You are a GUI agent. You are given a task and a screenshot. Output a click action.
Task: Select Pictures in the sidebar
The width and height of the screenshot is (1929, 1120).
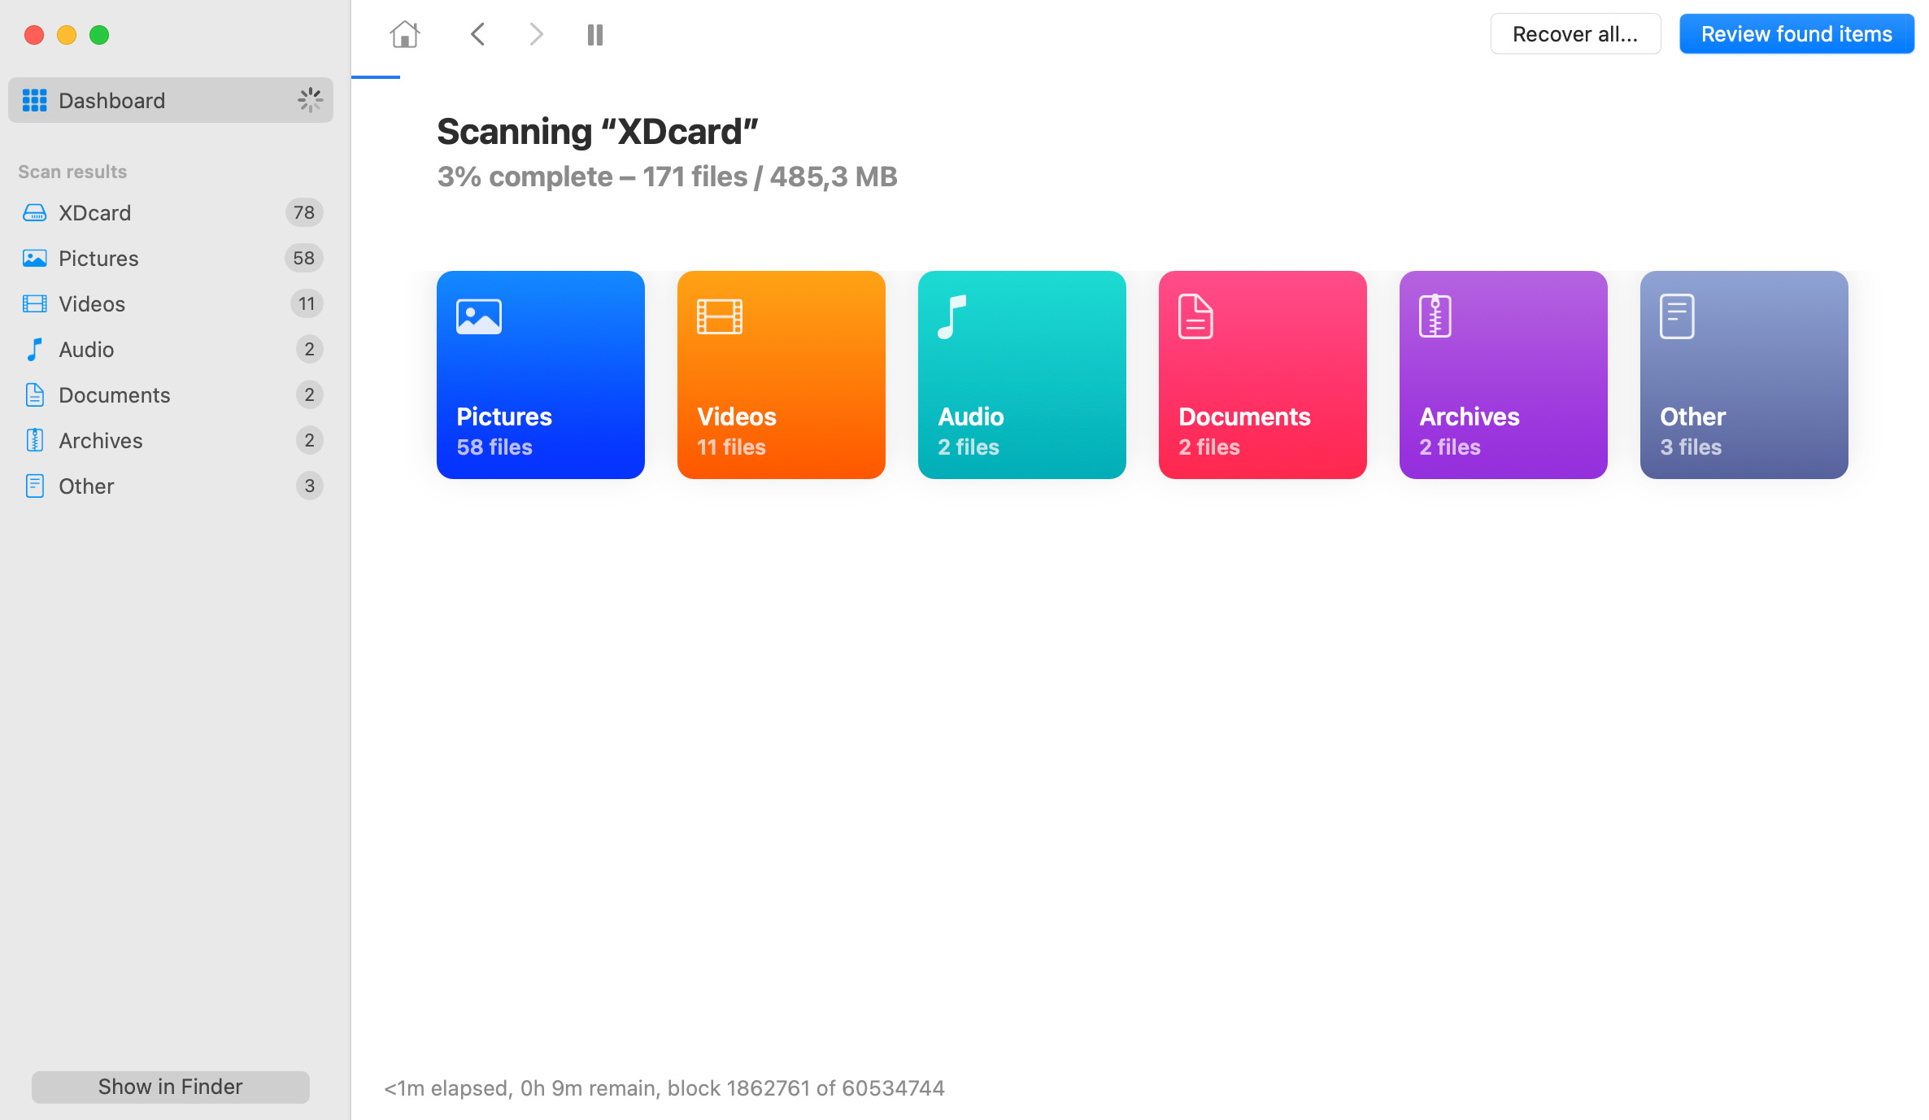pyautogui.click(x=98, y=257)
